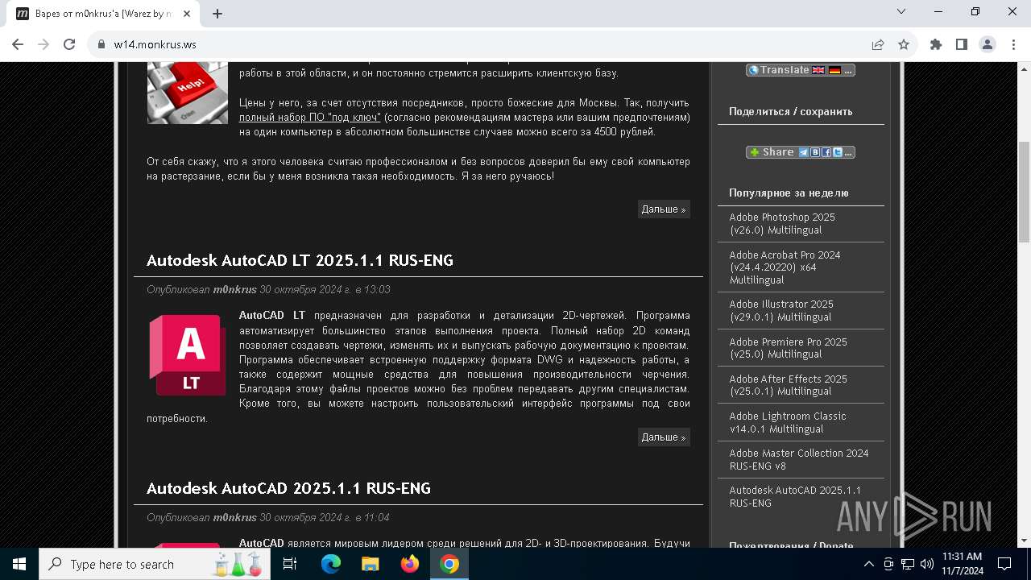Open Task View on the taskbar
This screenshot has width=1031, height=580.
(x=290, y=564)
